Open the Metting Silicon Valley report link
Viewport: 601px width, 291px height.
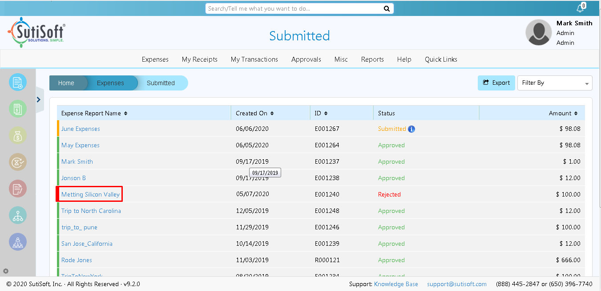tap(90, 195)
